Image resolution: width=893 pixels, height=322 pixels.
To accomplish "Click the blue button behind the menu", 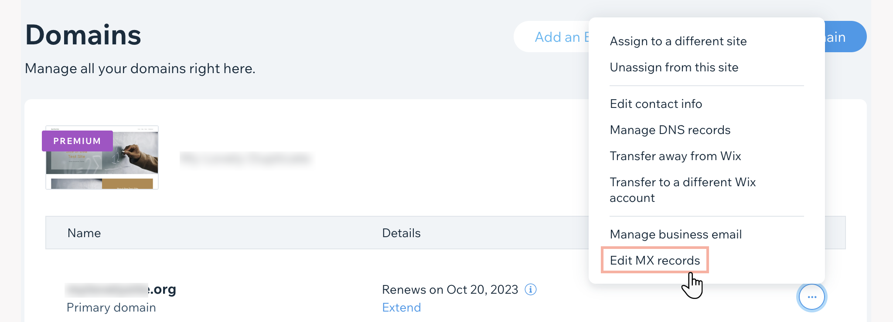I will point(845,37).
